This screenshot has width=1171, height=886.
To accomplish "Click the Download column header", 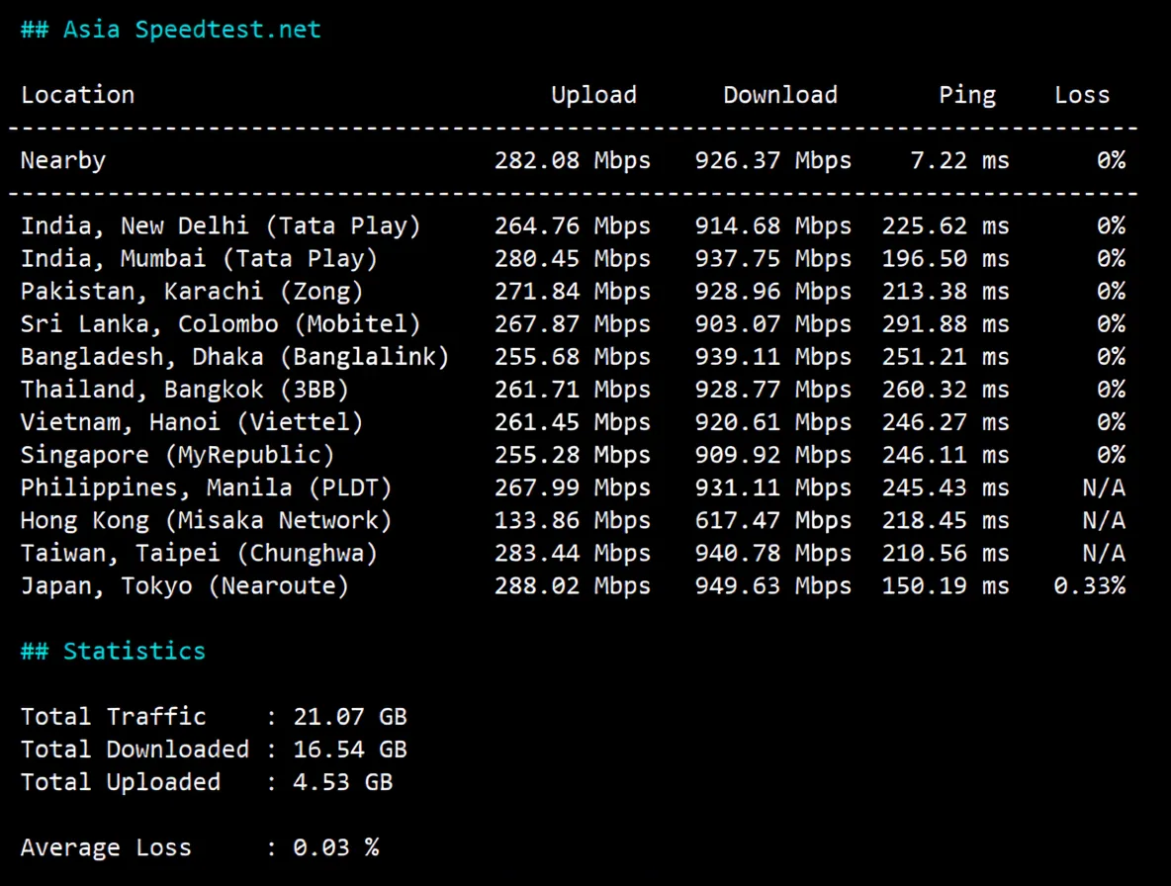I will pos(780,94).
